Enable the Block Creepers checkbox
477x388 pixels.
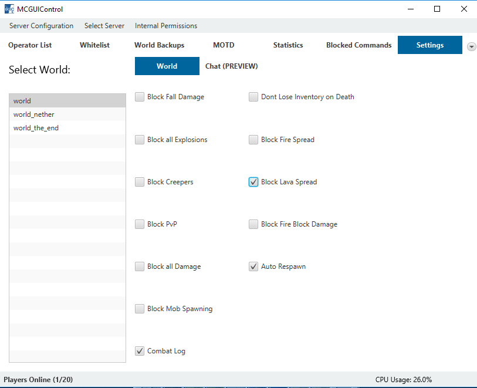pyautogui.click(x=140, y=182)
